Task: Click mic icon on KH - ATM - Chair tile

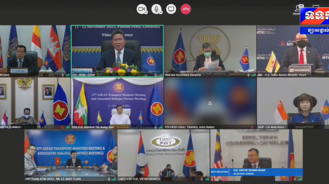Action: [156, 75]
